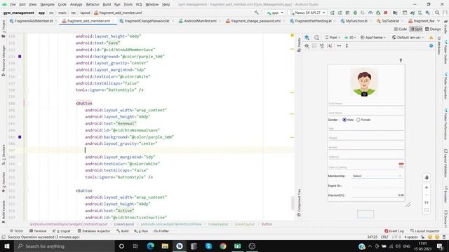Click the Make Project hammer icon
Screen dimensions: 449x252
pos(257,13)
